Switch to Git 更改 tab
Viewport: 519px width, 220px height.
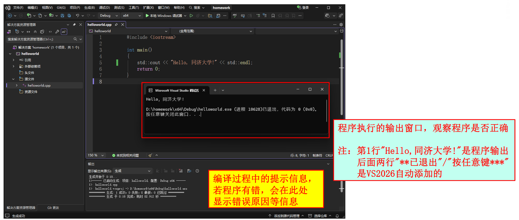click(x=53, y=208)
